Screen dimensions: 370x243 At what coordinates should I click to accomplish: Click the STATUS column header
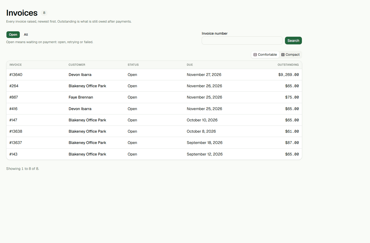click(x=133, y=65)
